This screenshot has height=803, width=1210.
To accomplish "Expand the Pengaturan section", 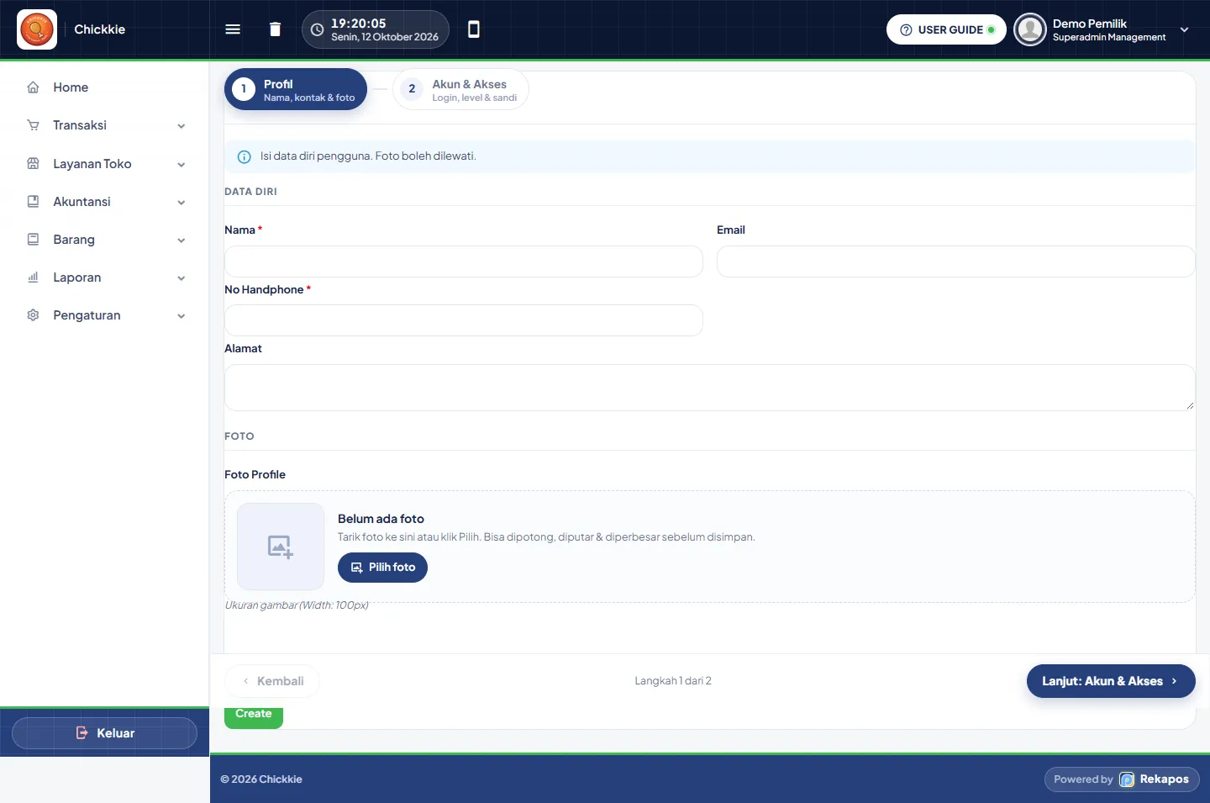I will (x=105, y=315).
